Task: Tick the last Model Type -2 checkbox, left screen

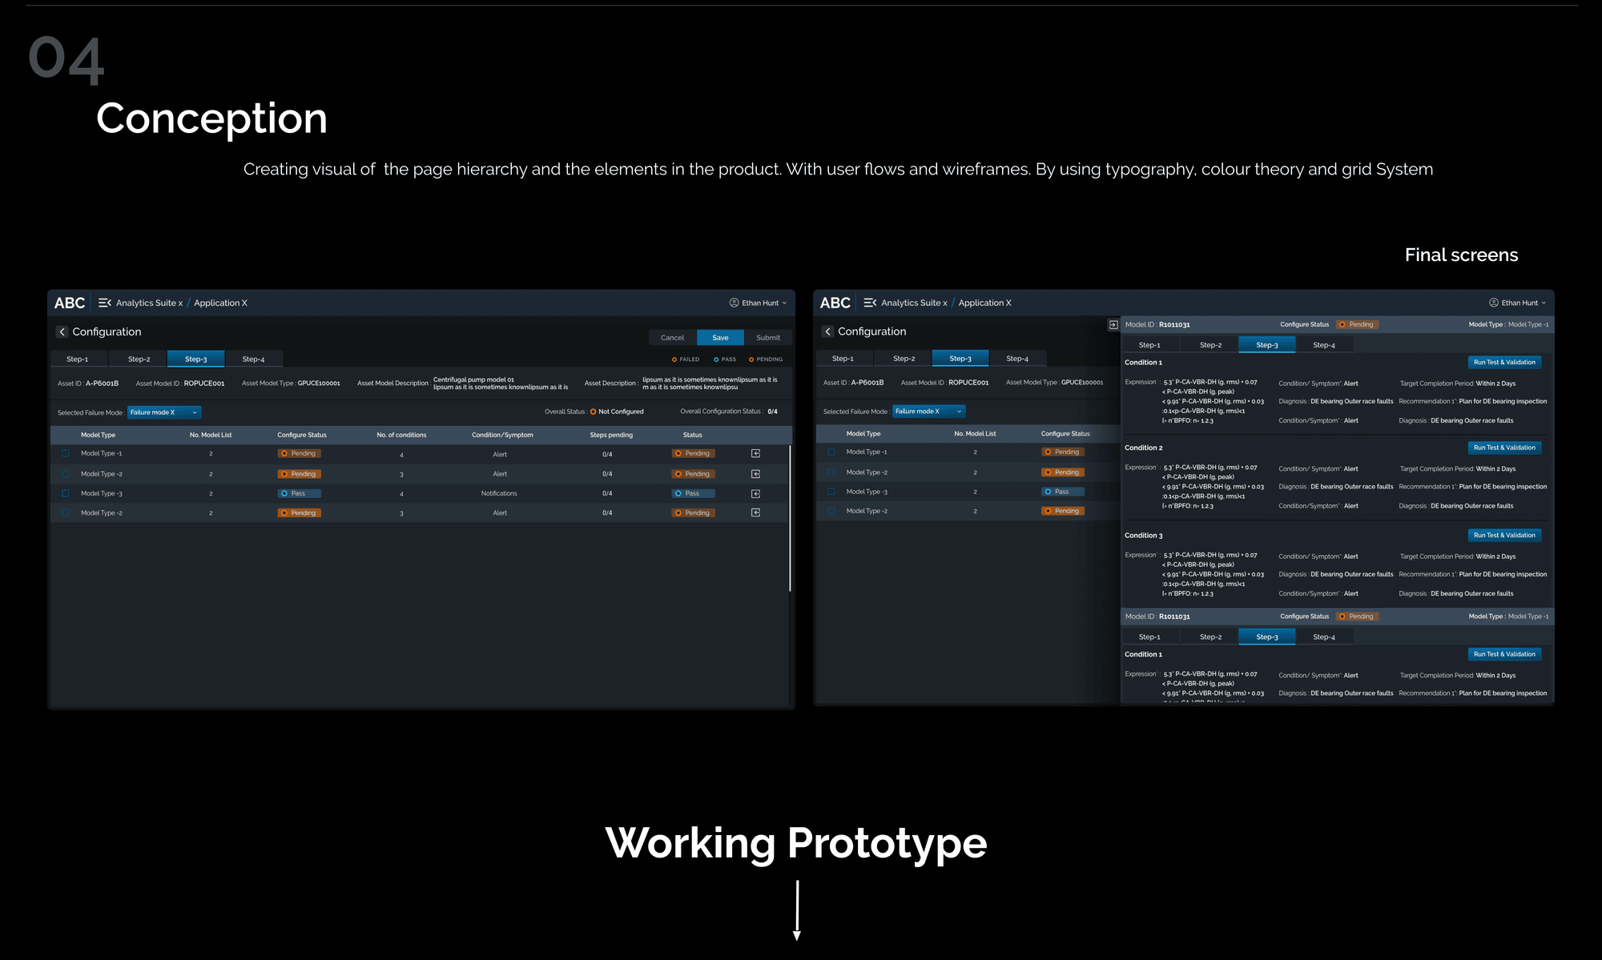Action: click(66, 512)
